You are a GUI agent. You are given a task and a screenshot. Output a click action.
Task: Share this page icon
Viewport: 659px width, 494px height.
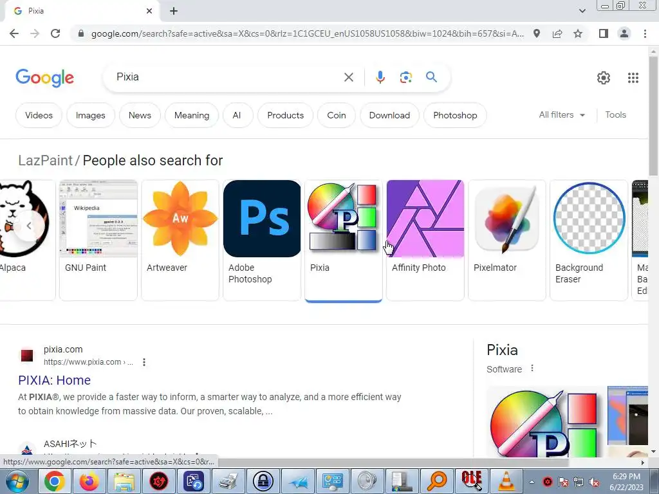557,33
